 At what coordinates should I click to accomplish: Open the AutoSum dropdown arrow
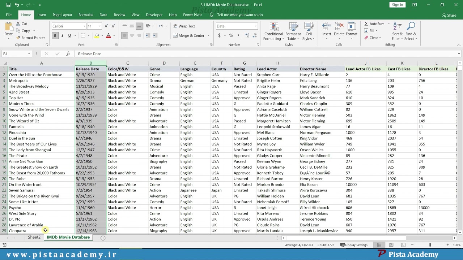click(x=389, y=24)
